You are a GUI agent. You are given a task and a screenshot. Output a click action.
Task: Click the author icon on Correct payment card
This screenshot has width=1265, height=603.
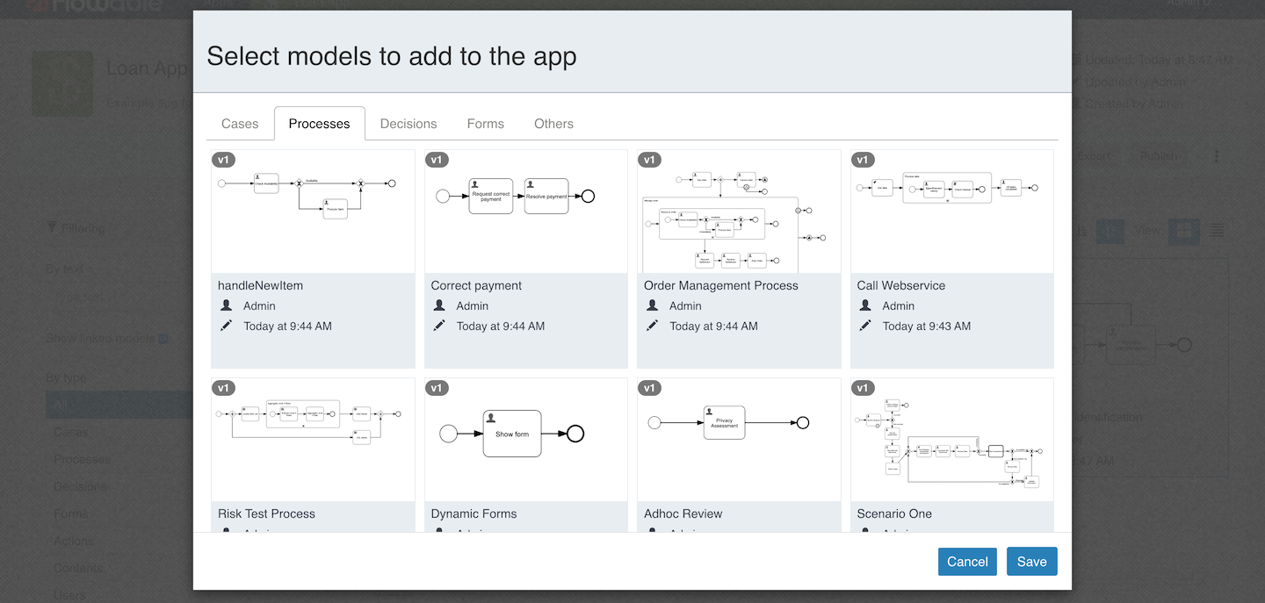point(440,305)
